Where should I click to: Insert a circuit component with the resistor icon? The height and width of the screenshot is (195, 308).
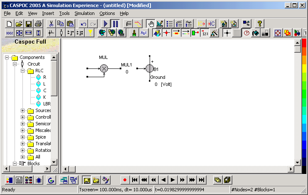pyautogui.click(x=61, y=33)
